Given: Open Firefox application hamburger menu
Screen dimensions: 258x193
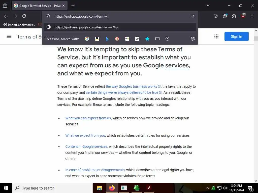Looking at the screenshot, I should pyautogui.click(x=252, y=16).
